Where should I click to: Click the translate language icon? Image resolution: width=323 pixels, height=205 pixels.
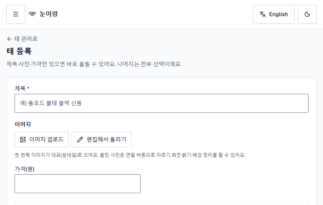pos(263,14)
